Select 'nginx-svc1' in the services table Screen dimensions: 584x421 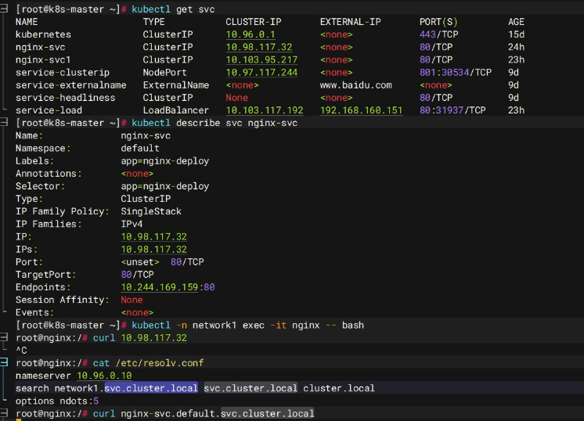click(43, 60)
